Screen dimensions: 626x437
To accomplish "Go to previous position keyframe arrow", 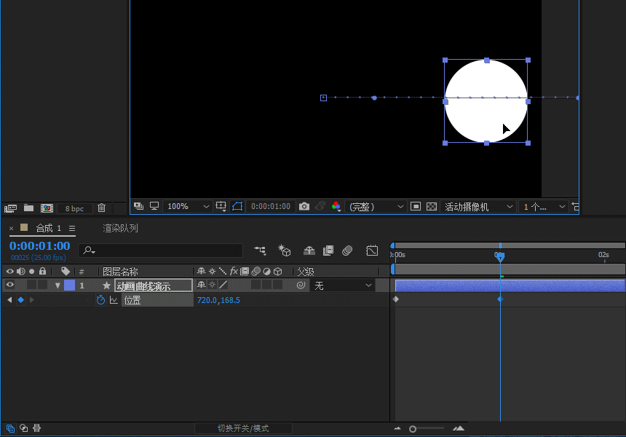I will coord(9,299).
